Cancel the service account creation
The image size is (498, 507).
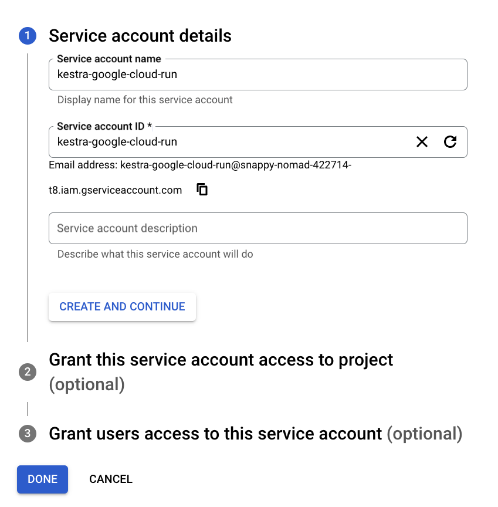111,479
